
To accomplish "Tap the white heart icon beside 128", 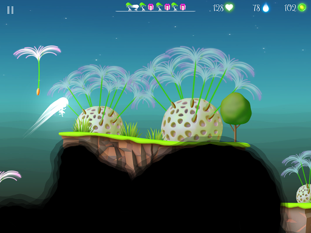I will (229, 8).
